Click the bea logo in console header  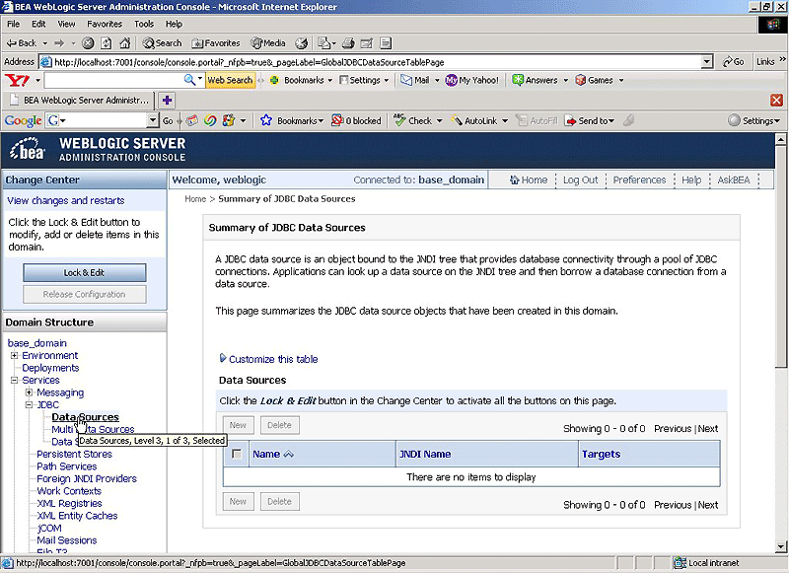28,149
